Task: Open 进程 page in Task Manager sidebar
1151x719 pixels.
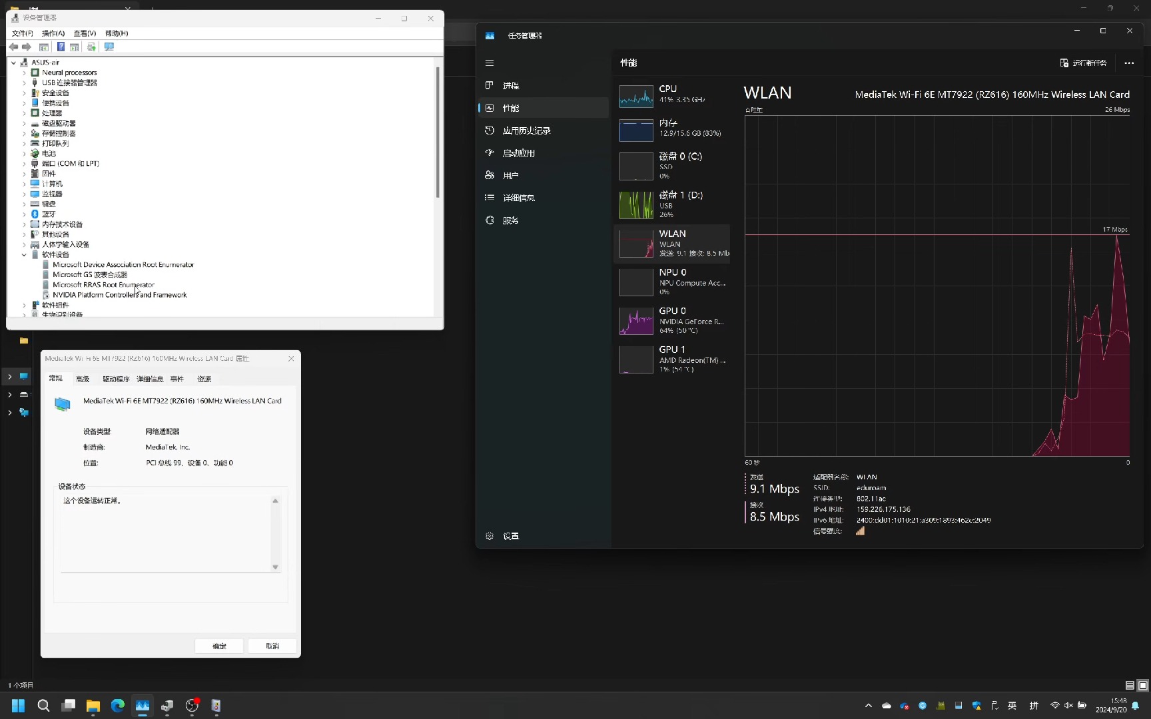Action: pyautogui.click(x=544, y=85)
